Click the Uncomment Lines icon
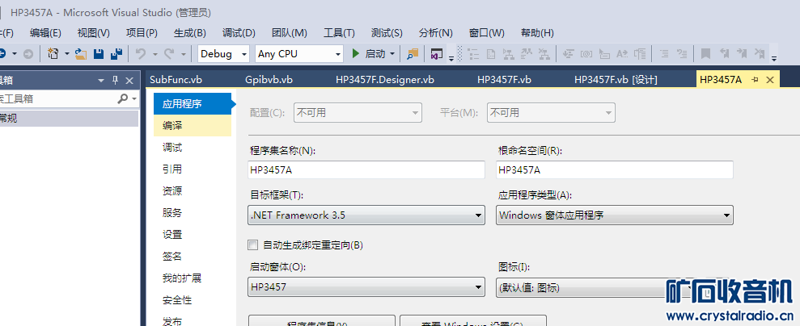Image resolution: width=800 pixels, height=326 pixels. click(x=682, y=53)
